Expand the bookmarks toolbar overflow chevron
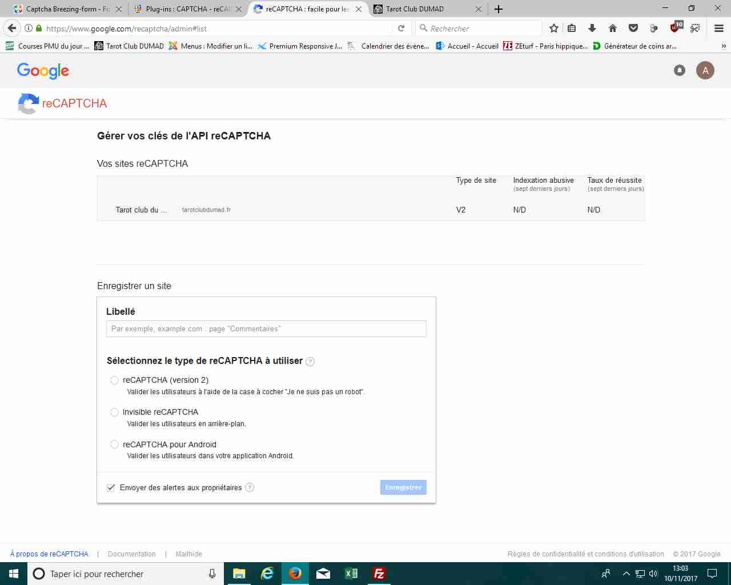Viewport: 731px width, 585px height. [x=724, y=46]
